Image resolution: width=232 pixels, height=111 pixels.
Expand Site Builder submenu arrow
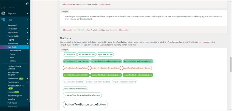click(27, 29)
